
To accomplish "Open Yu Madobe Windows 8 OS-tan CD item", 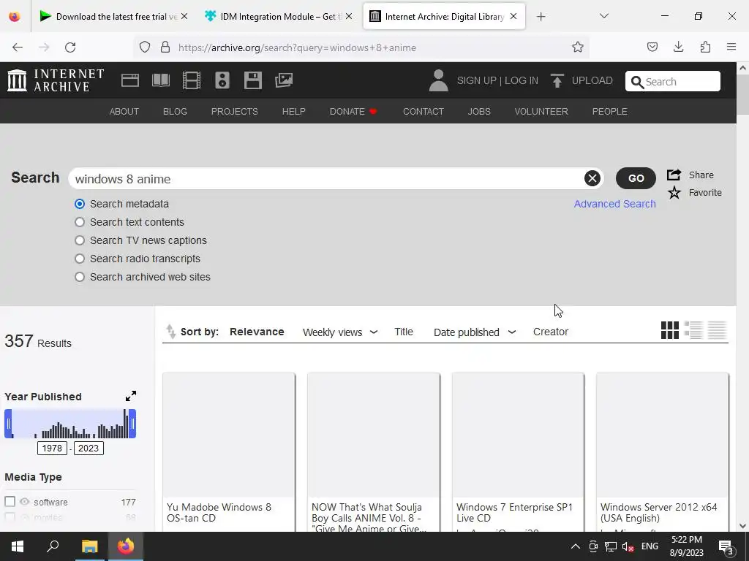I will point(229,451).
